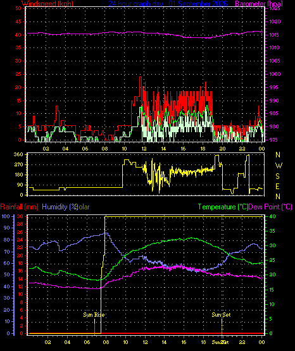The image size is (295, 351).
Task: Click the 180 wind direction value
Action: coord(18,175)
